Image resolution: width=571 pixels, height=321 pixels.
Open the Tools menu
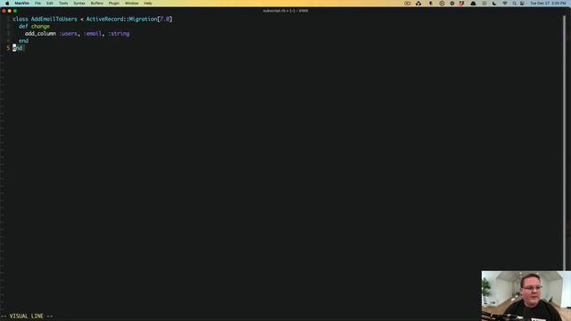63,4
